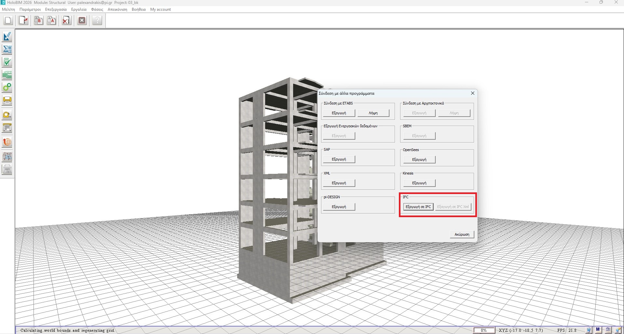Click Εξαγωγή σε IFC button

click(418, 207)
